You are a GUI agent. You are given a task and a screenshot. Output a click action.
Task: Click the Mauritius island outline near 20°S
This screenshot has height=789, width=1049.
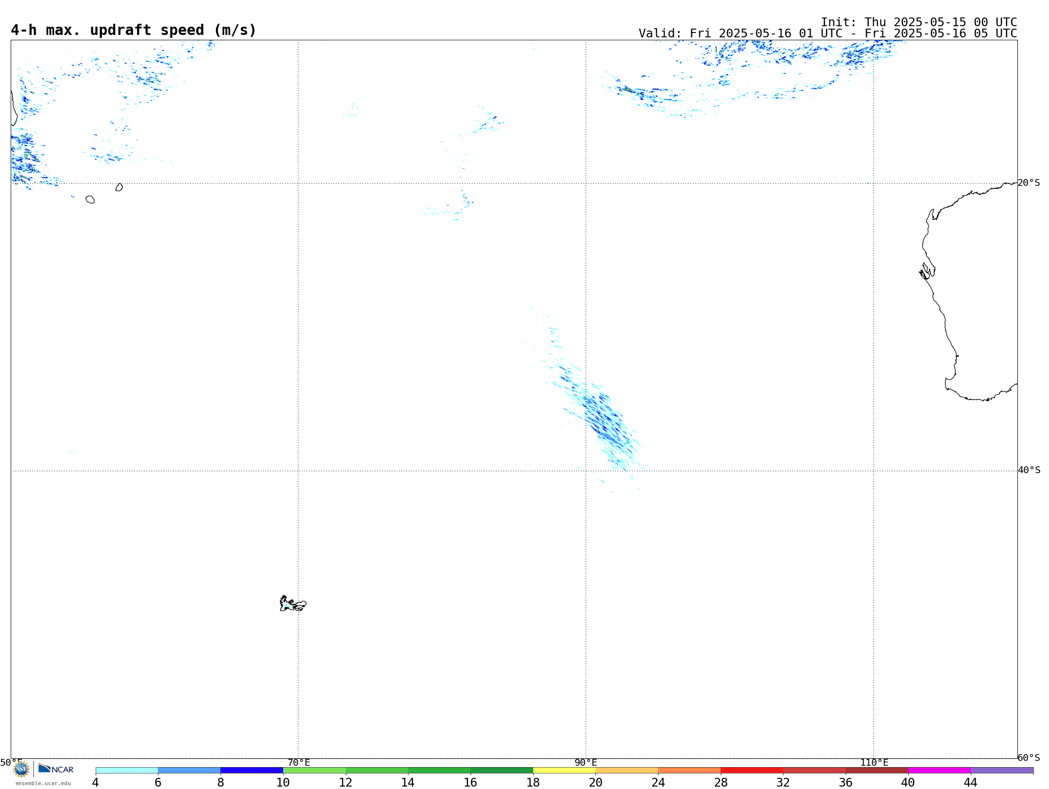tap(119, 187)
